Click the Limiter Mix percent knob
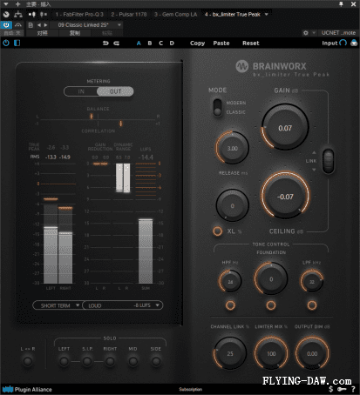The width and height of the screenshot is (360, 395). [271, 353]
